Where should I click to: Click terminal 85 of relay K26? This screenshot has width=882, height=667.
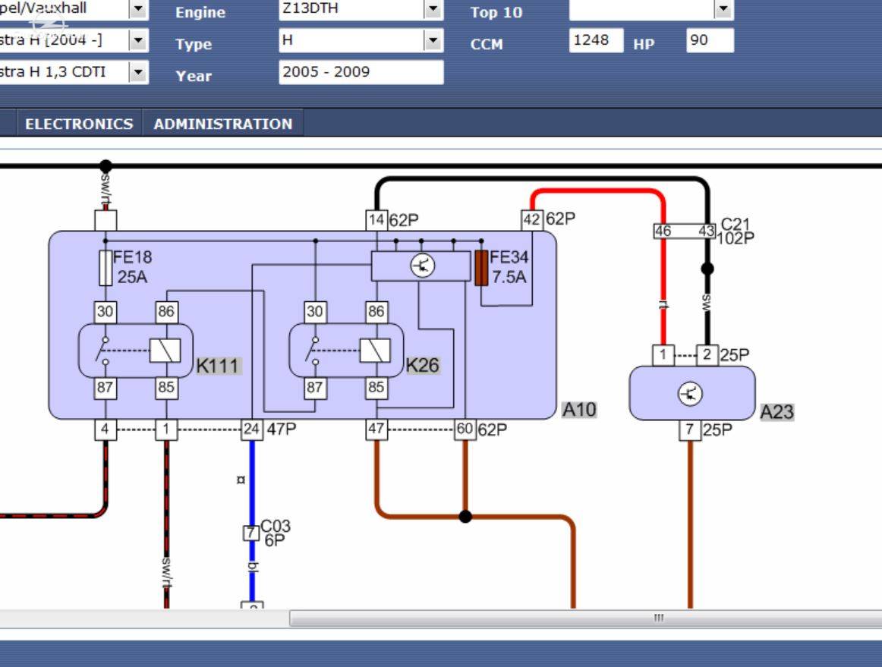pos(376,388)
